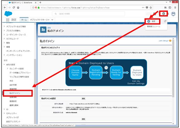Open the browser home page icon
The height and width of the screenshot is (128, 180).
click(x=18, y=7)
